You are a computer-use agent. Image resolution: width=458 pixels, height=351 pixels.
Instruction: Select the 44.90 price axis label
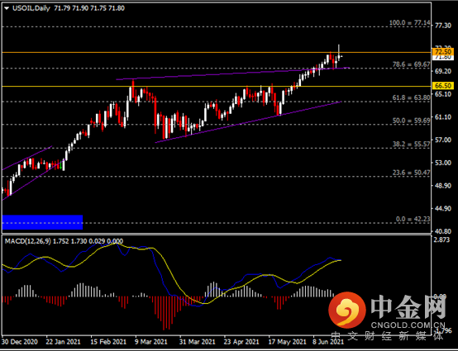[x=443, y=209]
